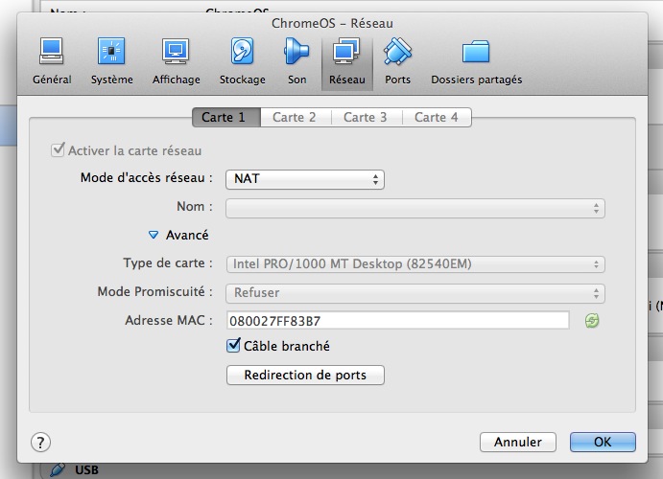
Task: Collapse the Avancé disclosure triangle
Action: coord(153,235)
